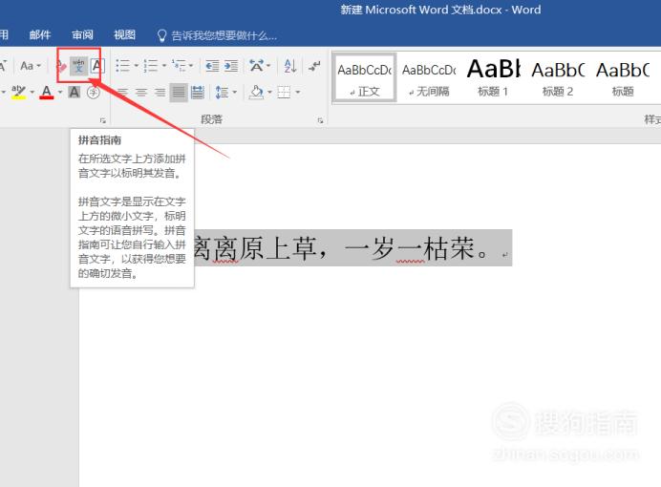The width and height of the screenshot is (661, 487).
Task: Click the Sort (A-Z) icon
Action: coord(290,66)
